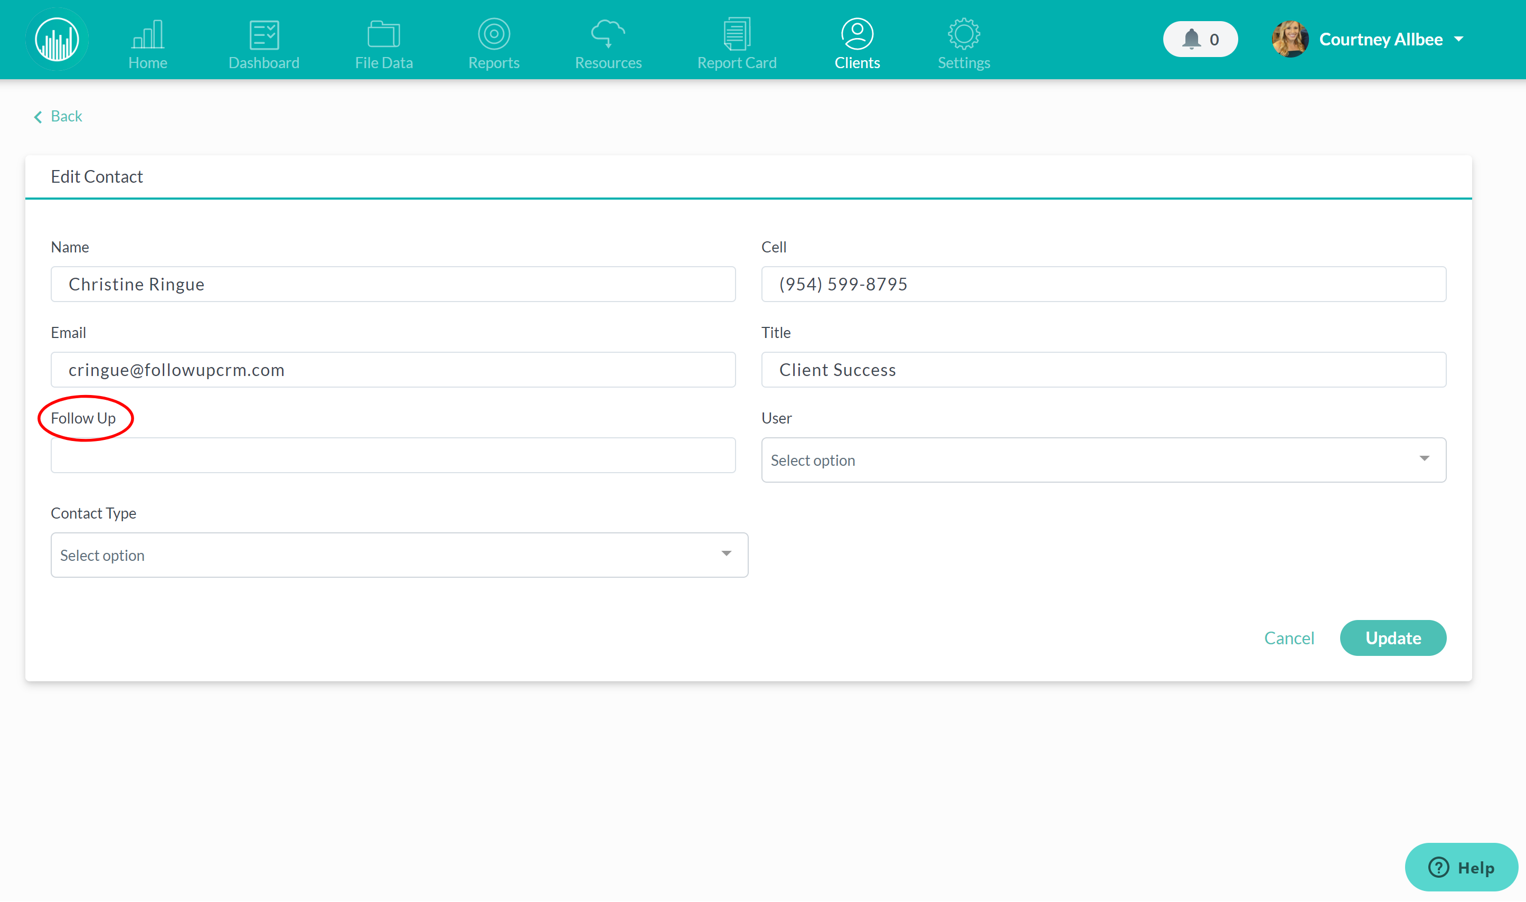Click the Back link text
Screen dimensions: 1526x902
click(x=66, y=116)
